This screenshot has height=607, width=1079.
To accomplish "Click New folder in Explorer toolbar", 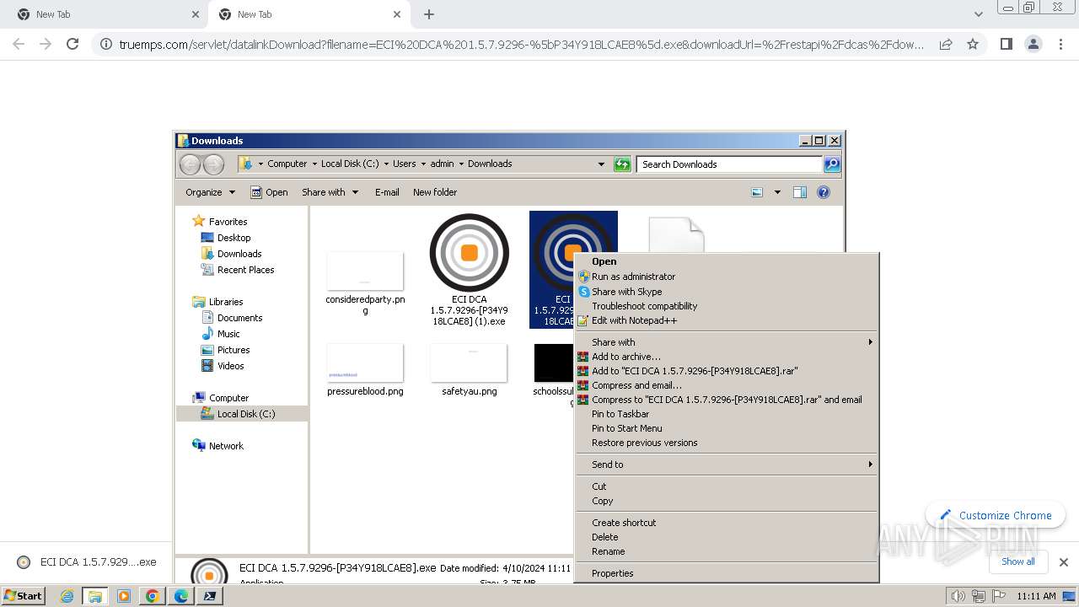I will click(x=435, y=192).
